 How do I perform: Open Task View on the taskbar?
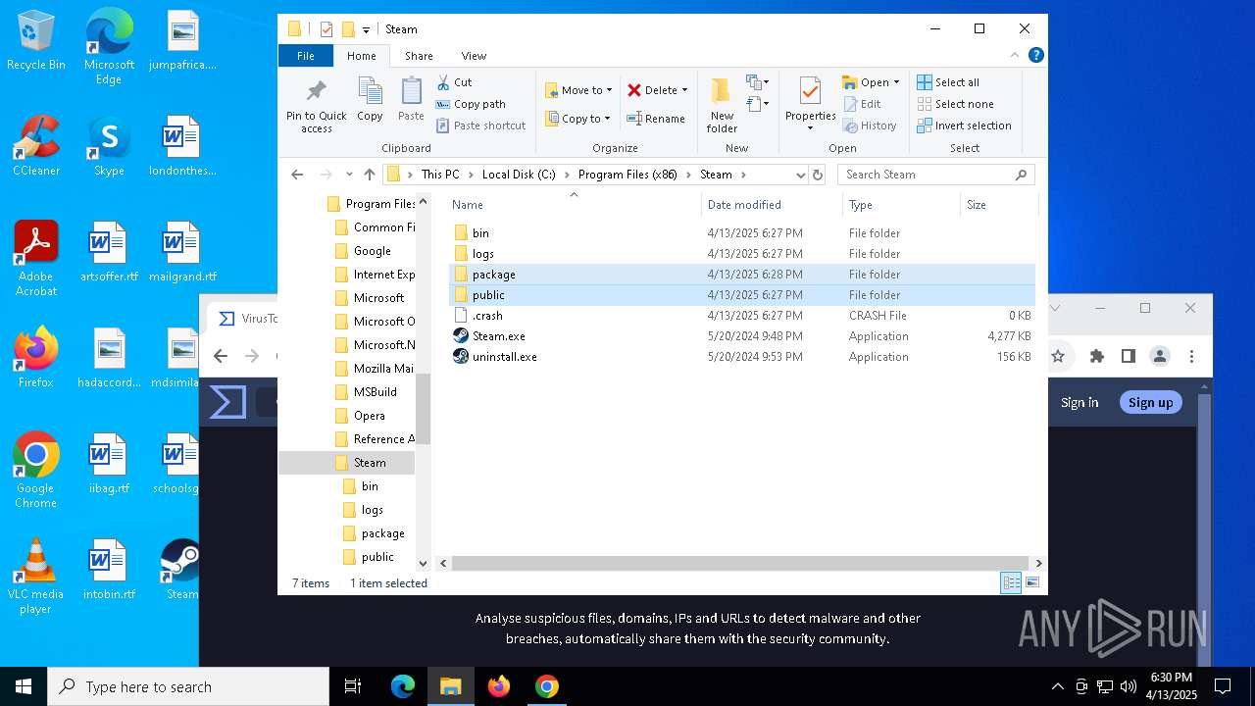tap(353, 686)
